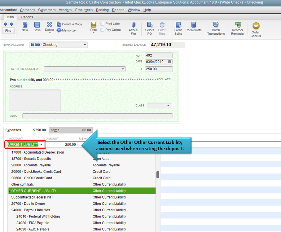Click the Address box
Viewport: 281px width, 232px height.
tap(35, 100)
